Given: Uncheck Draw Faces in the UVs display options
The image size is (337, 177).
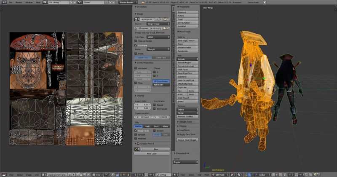Looking at the screenshot, I should point(136,131).
